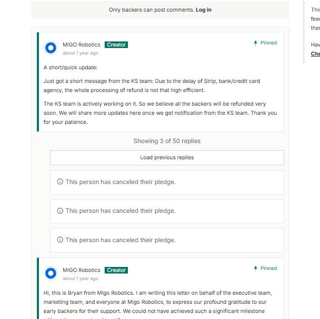Image resolution: width=320 pixels, height=319 pixels.
Task: Click first comment's 'about 1 year ago' timestamp
Action: 80,53
